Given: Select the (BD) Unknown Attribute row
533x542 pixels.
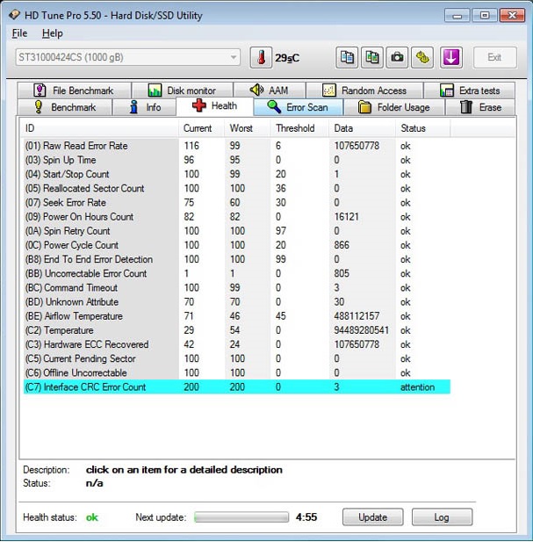Looking at the screenshot, I should pos(237,302).
